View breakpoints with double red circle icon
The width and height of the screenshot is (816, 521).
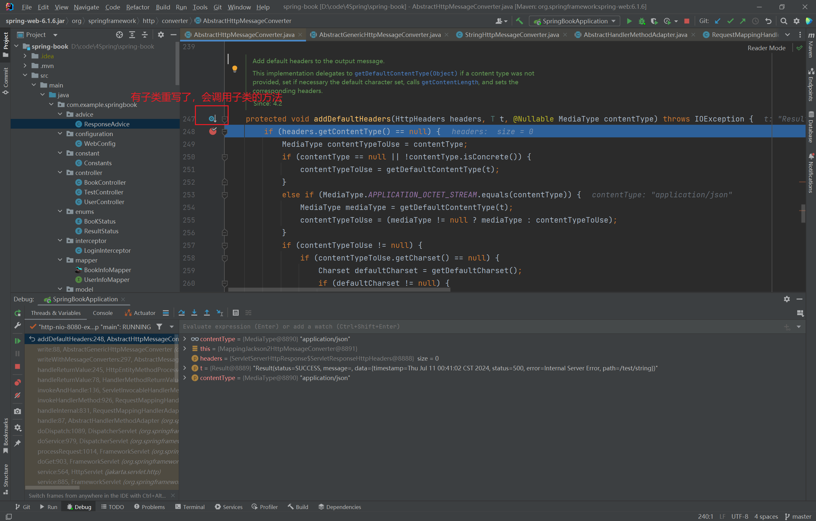click(x=17, y=382)
